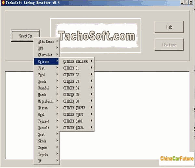Select Citroen Xsara model

click(x=76, y=128)
